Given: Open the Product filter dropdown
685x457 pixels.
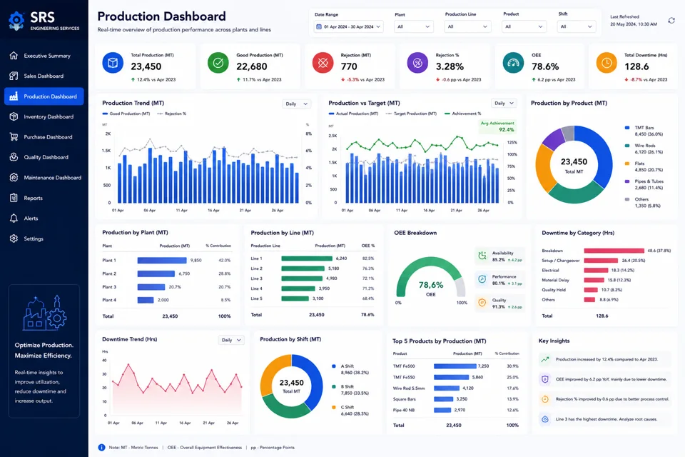Looking at the screenshot, I should pos(524,26).
